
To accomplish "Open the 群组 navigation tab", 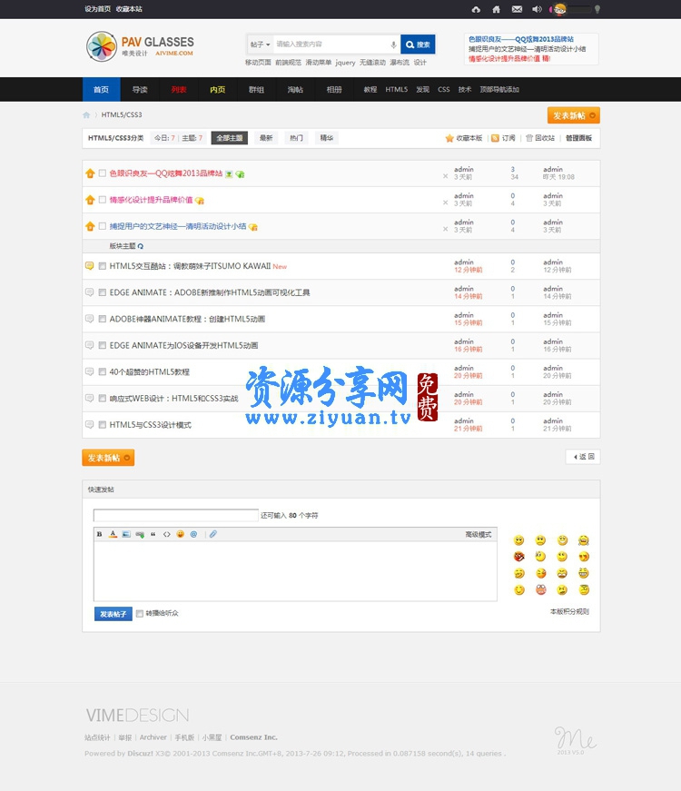I will pyautogui.click(x=256, y=89).
